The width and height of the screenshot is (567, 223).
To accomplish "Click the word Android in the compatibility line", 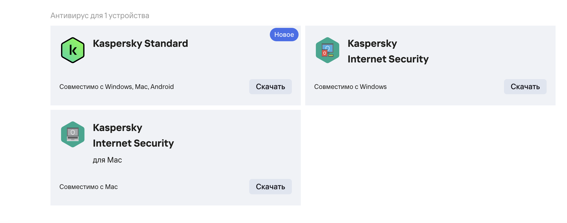I will point(162,87).
